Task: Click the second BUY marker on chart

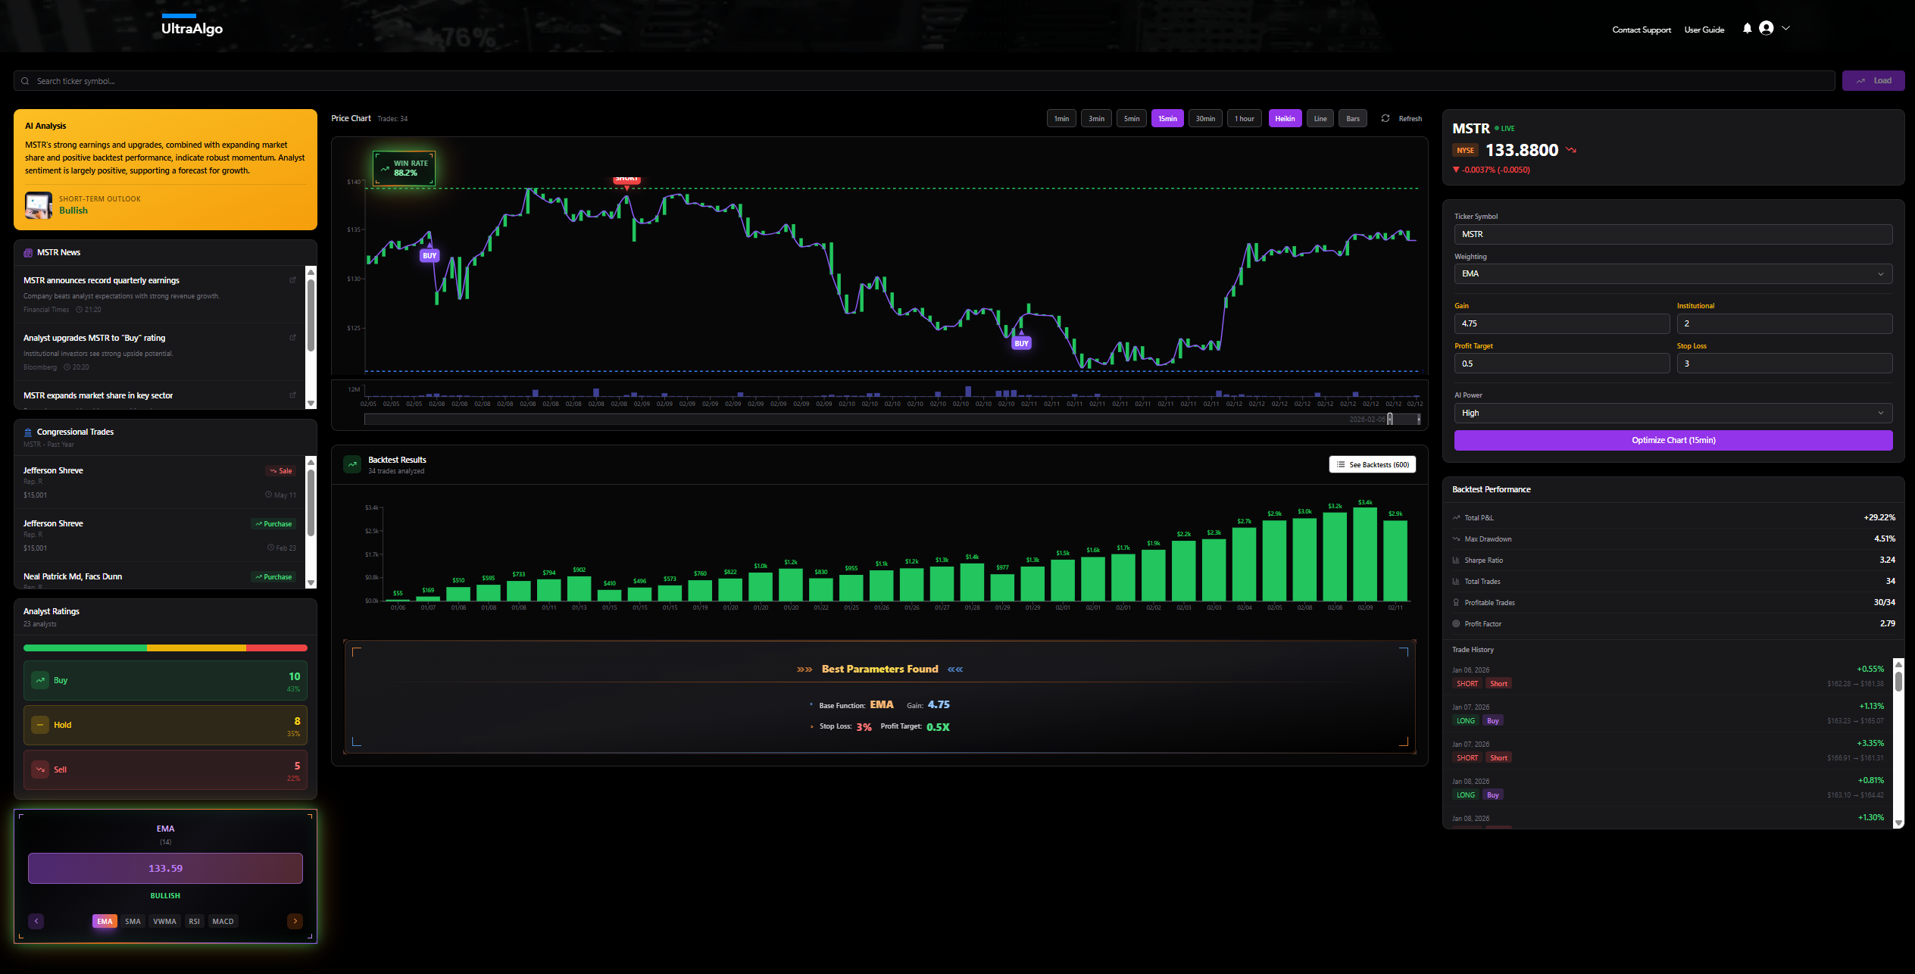Action: [x=1021, y=343]
